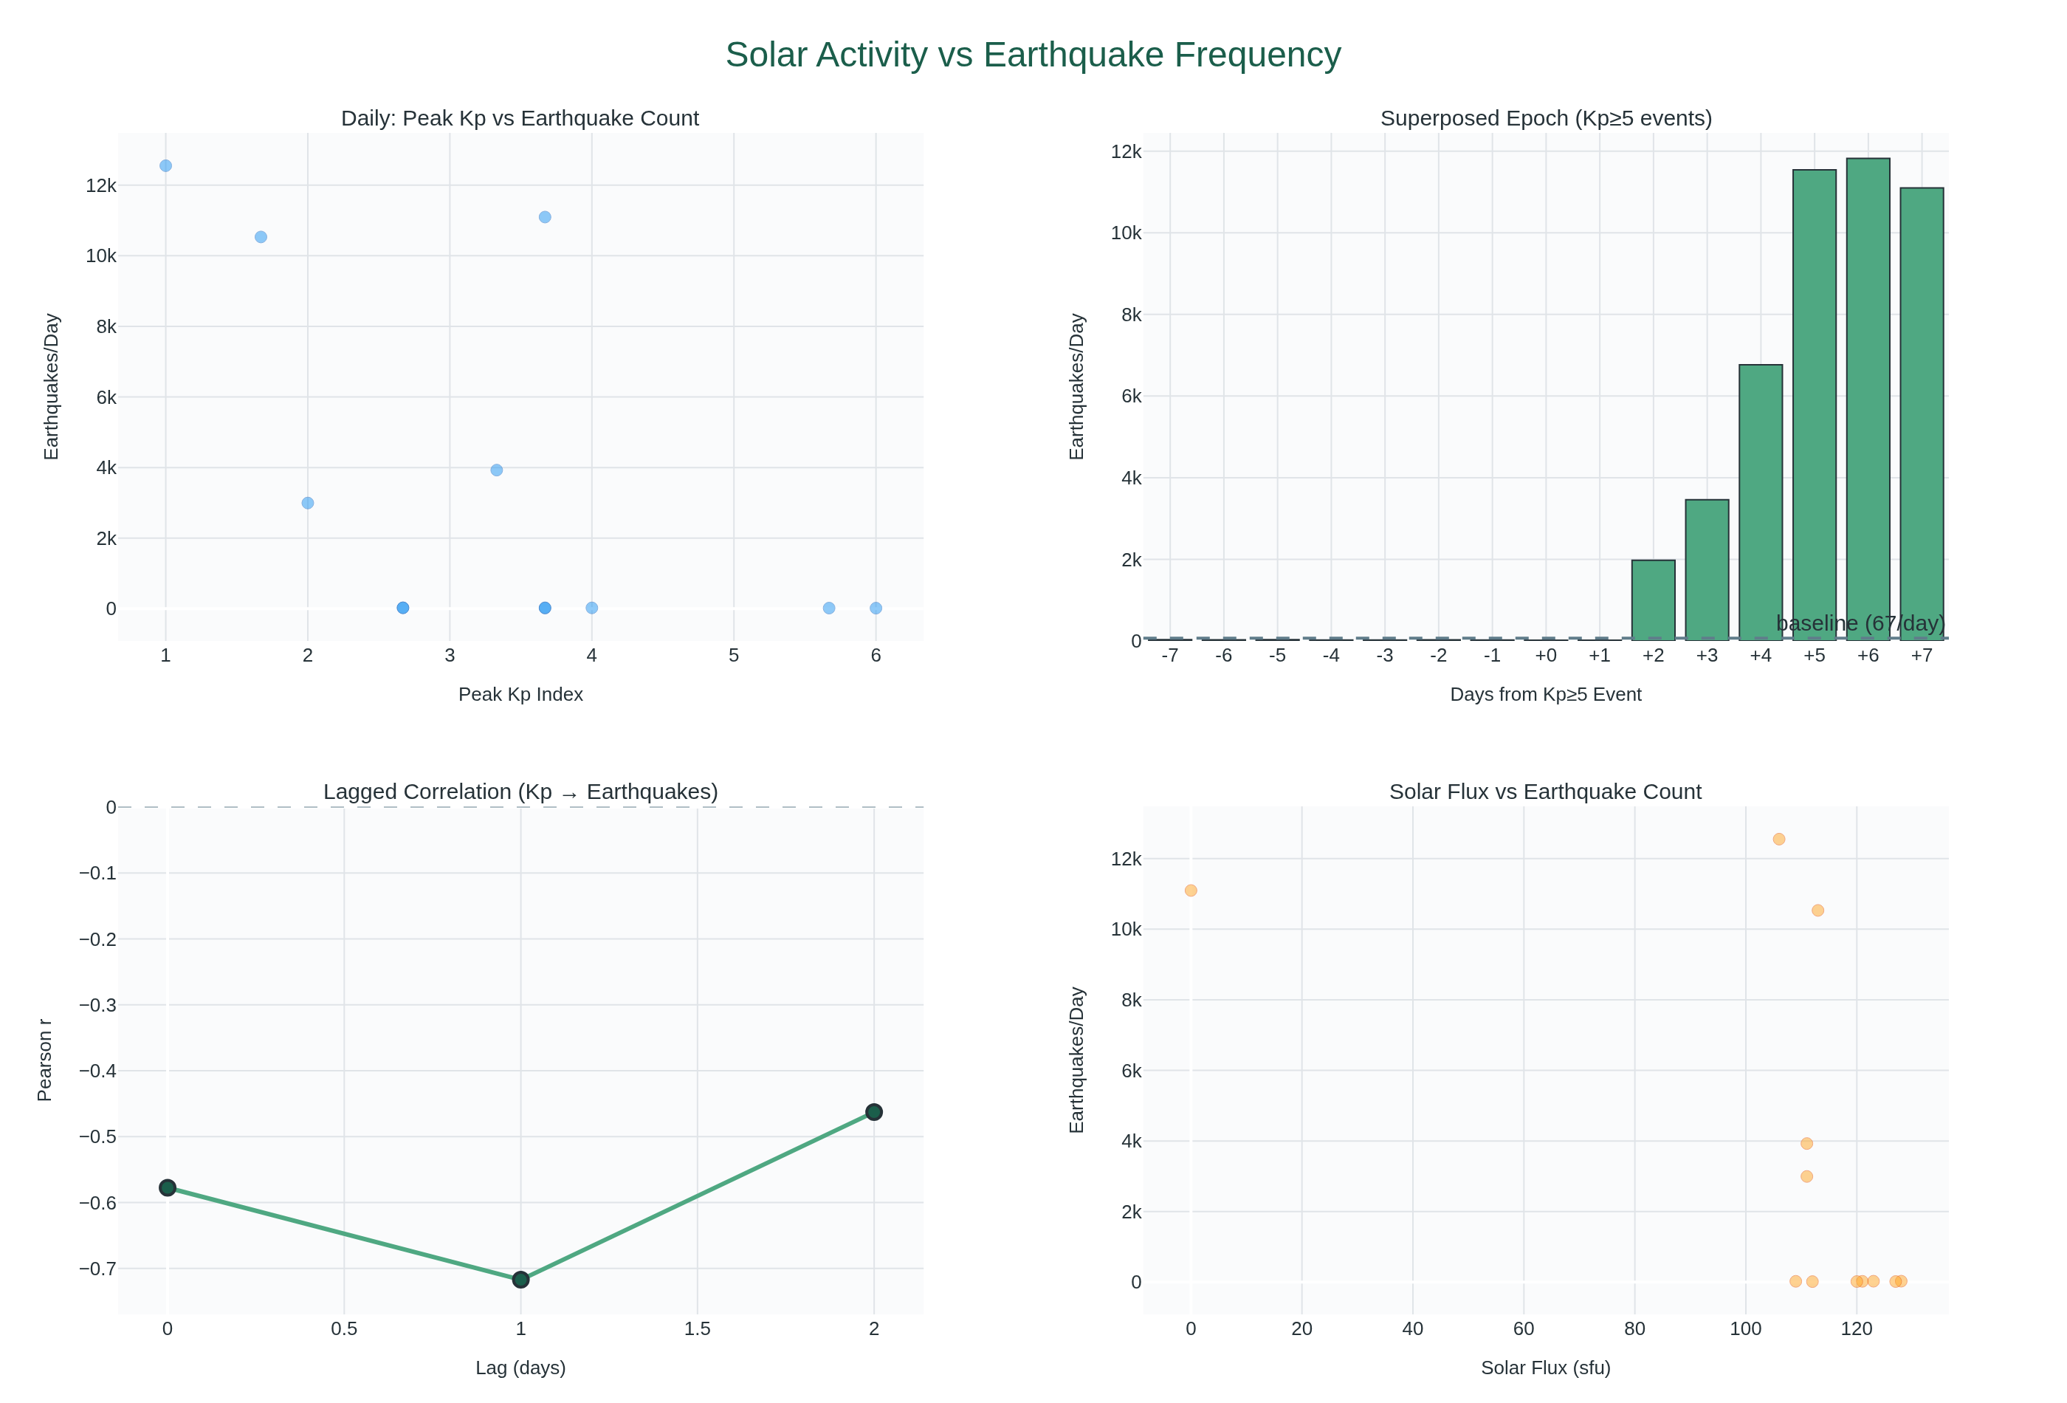This screenshot has width=2067, height=1403.
Task: Click the '+0' tick on epoch axis
Action: point(1546,656)
